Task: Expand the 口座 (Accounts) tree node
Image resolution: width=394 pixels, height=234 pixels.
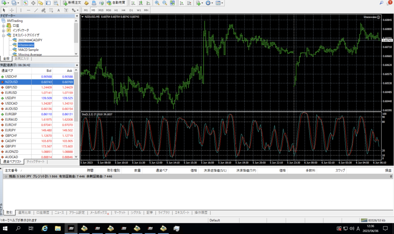Action: [x=4, y=25]
